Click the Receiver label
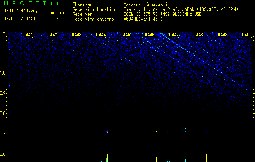Image resolution: width=255 pixels, height=162 pixels. point(82,14)
